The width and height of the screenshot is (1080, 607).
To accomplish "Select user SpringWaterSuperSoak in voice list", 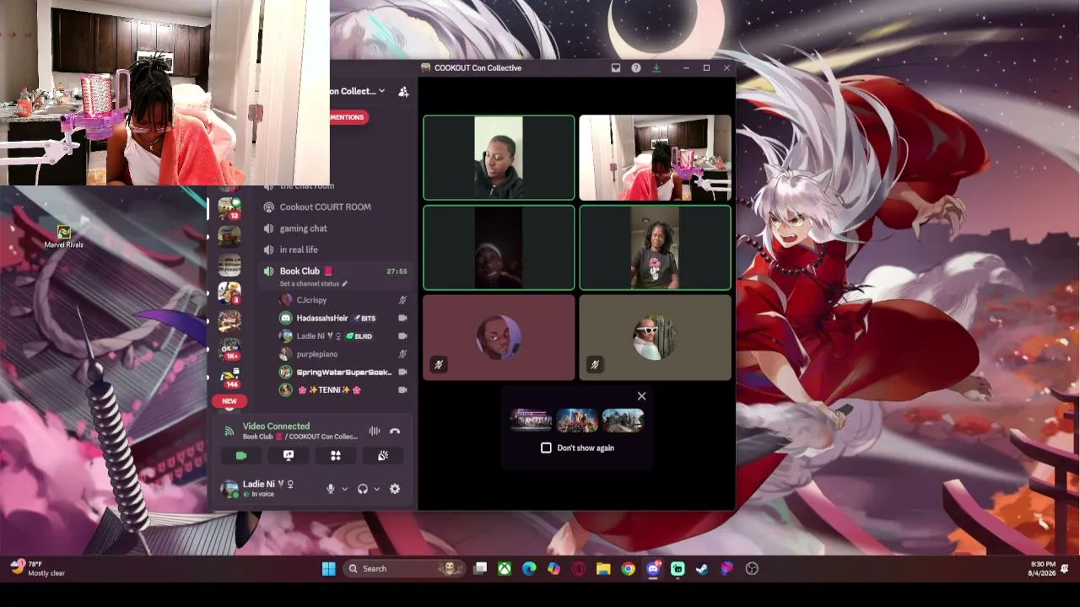I will click(343, 372).
